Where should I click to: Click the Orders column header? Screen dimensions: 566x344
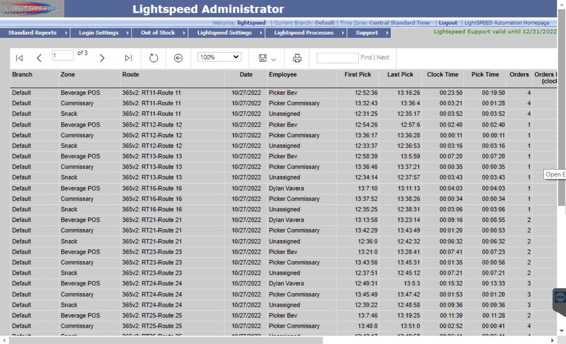click(x=519, y=75)
